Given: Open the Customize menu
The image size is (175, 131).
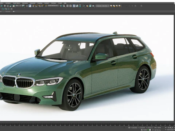Looking at the screenshot, I should click(32, 3).
